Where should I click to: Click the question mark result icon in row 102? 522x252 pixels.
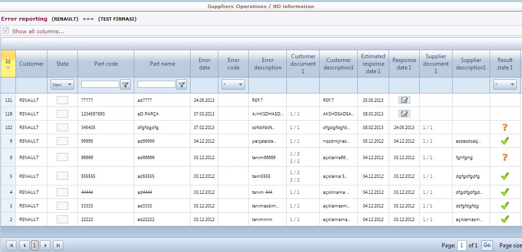(505, 127)
